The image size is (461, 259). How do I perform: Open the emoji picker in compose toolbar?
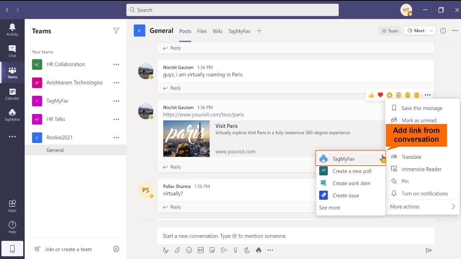[x=189, y=250]
